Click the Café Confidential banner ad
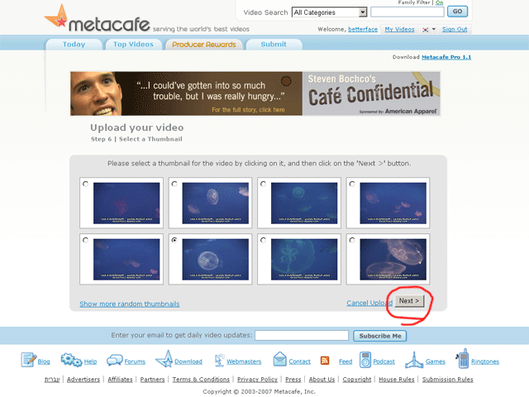This screenshot has width=529, height=397. [255, 93]
